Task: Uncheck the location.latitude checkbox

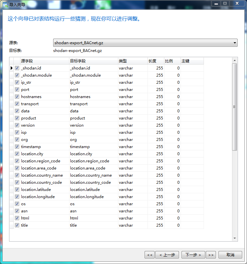Action: point(17,189)
